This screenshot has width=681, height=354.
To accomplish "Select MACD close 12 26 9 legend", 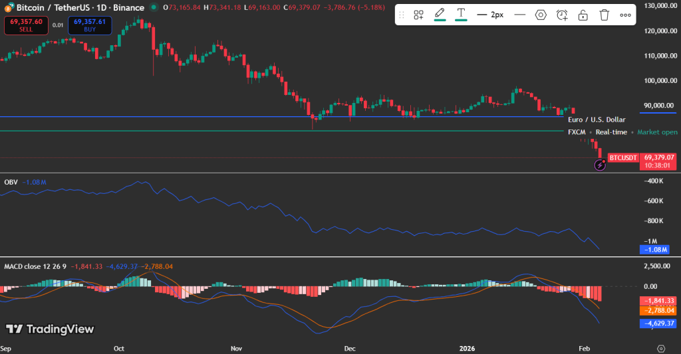I will (x=35, y=266).
